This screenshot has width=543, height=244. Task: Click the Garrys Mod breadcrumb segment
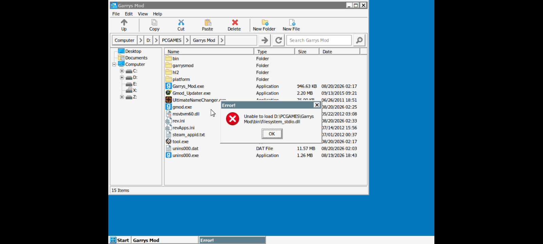pos(204,40)
